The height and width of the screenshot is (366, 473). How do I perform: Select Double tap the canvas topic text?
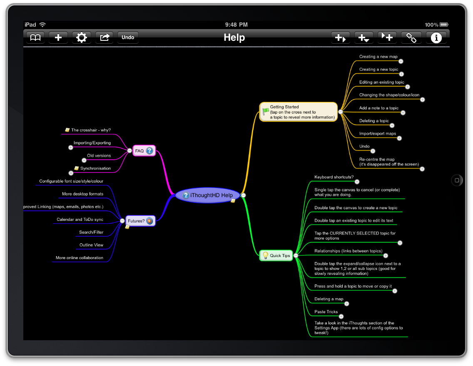tap(356, 208)
